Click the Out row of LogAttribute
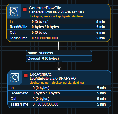118x114 pixels. (59, 99)
